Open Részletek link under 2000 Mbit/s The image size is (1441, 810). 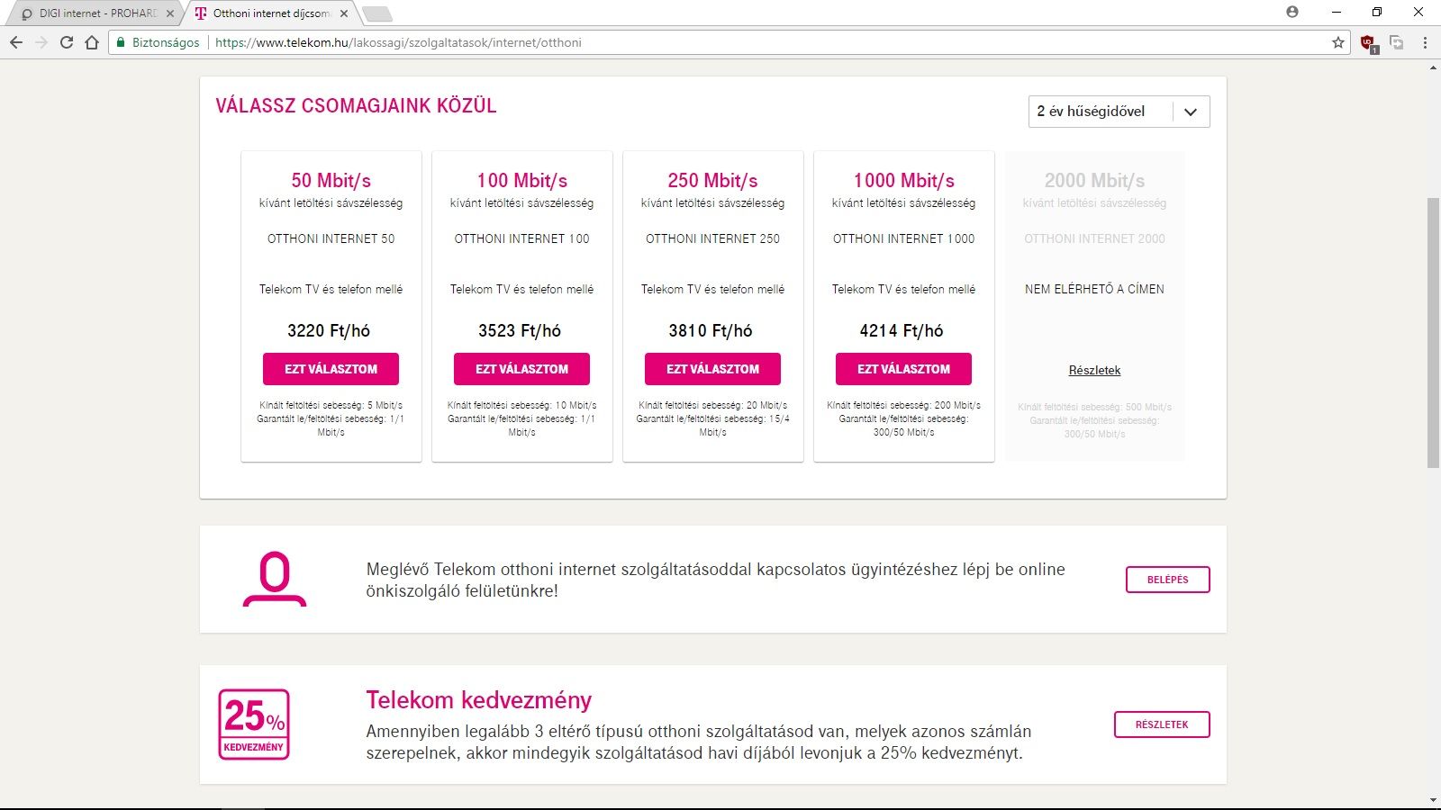tap(1094, 370)
